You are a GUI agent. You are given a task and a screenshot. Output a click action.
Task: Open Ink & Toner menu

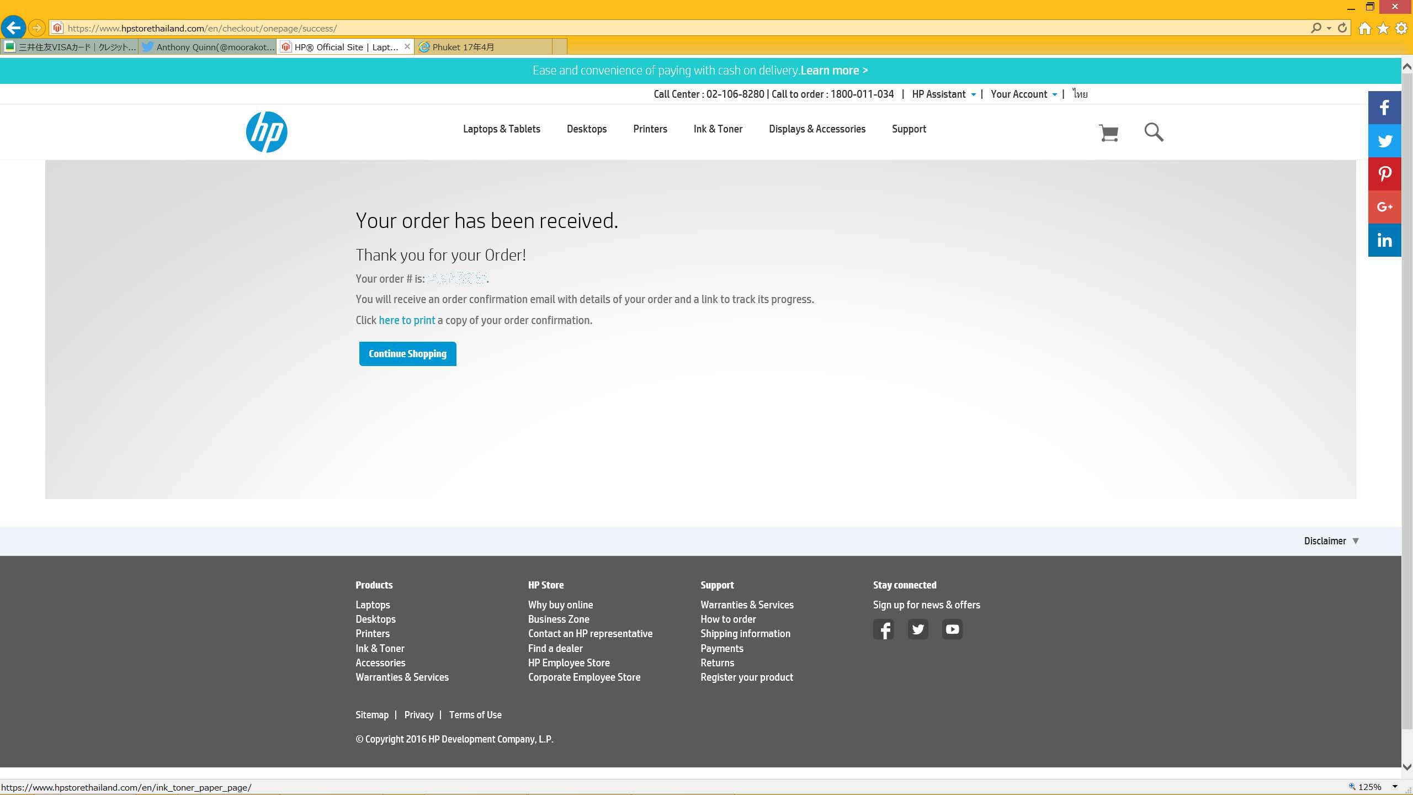pos(718,129)
